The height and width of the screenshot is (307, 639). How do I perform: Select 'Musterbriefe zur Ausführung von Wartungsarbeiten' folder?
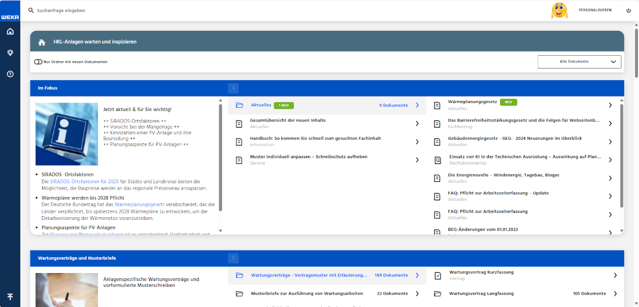[307, 294]
